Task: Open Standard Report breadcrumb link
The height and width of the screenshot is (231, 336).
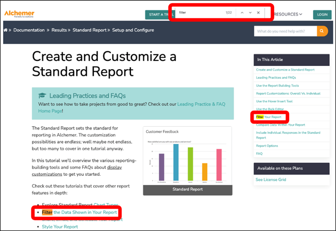Action: tap(89, 30)
